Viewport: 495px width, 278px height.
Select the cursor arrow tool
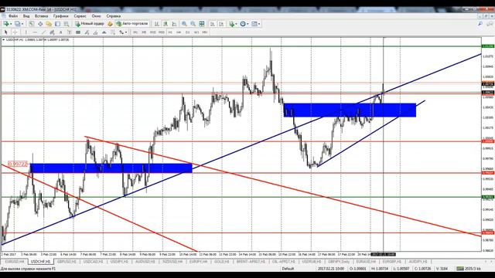5,32
